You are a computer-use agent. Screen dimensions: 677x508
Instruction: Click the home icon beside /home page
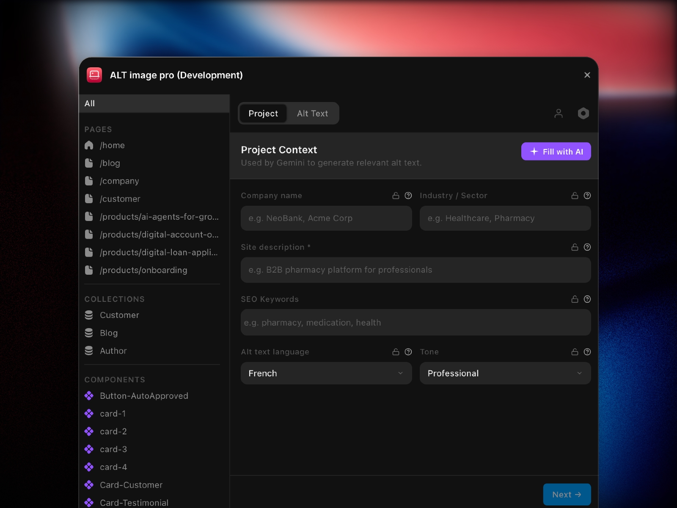[x=89, y=145]
